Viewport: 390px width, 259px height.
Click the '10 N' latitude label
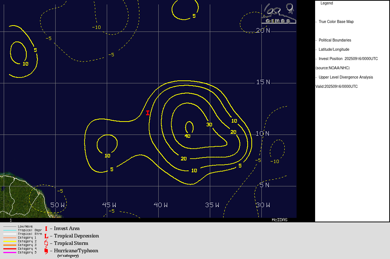tap(262, 133)
